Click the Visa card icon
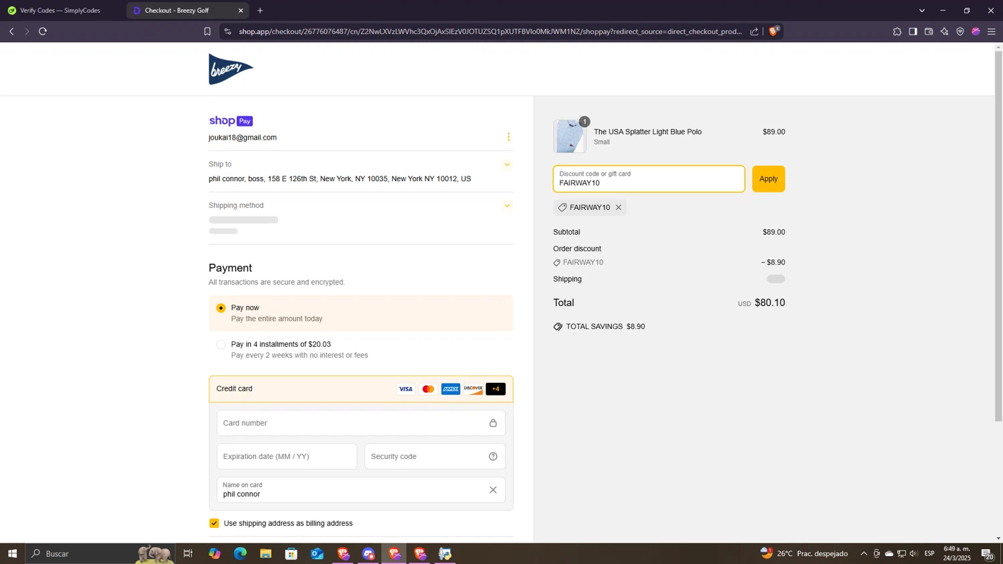The width and height of the screenshot is (1003, 564). tap(406, 389)
